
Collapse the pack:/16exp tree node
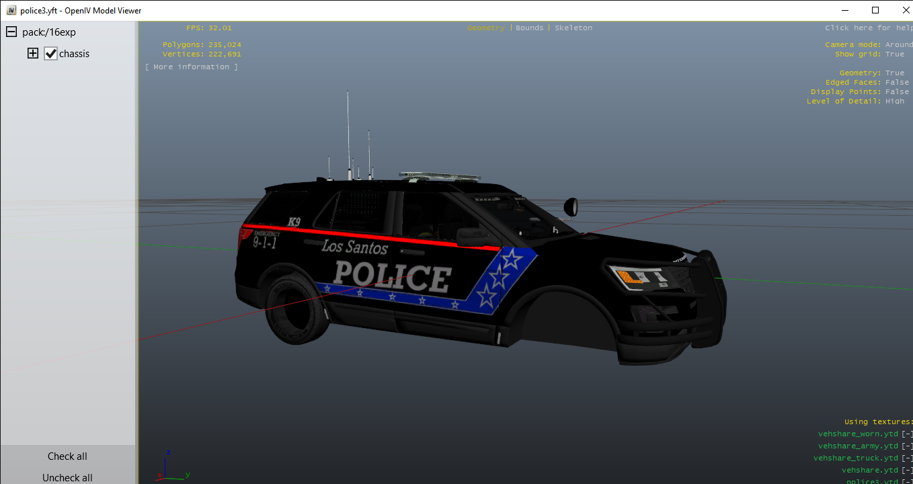11,32
